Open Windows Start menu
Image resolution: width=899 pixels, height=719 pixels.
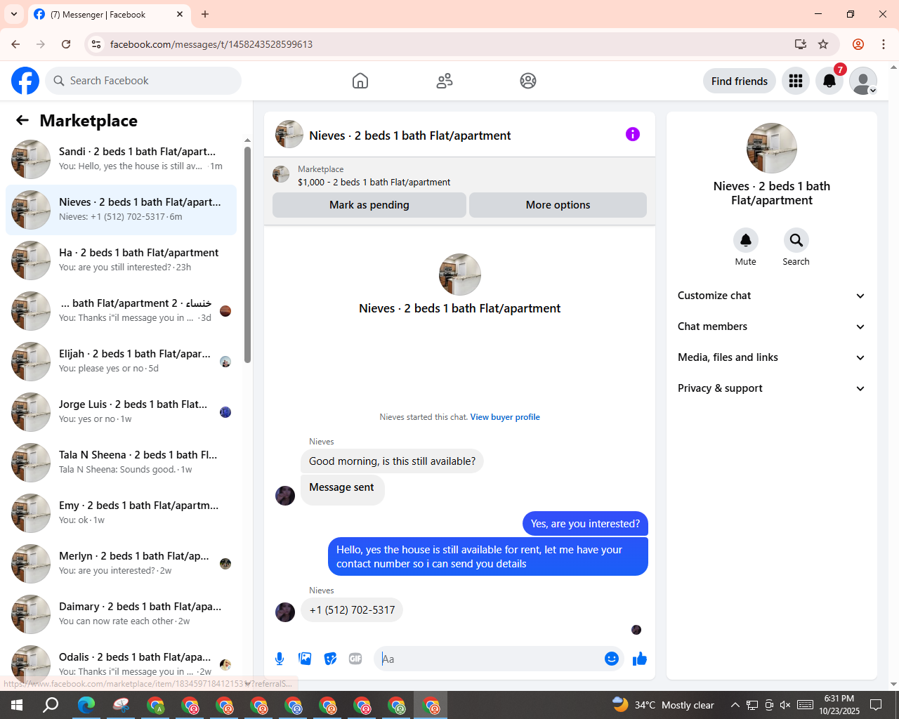pos(17,705)
